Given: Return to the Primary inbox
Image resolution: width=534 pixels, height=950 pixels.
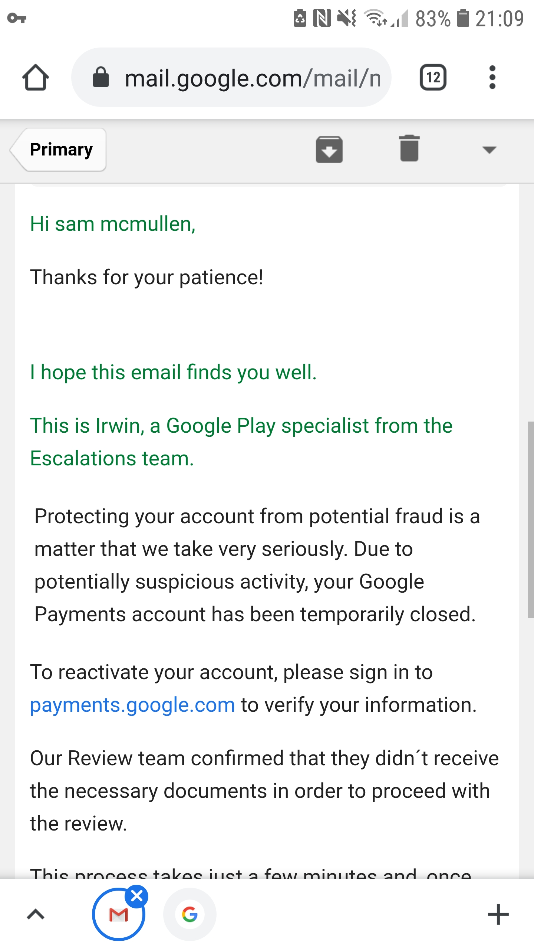Looking at the screenshot, I should click(61, 150).
